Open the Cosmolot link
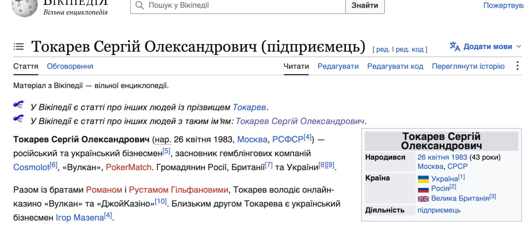 (31, 167)
